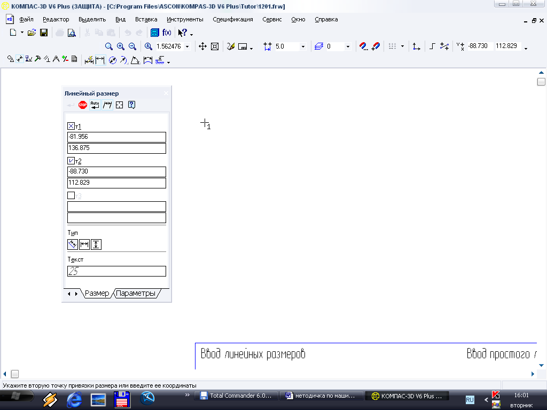
Task: Open print preview icon
Action: pos(72,33)
